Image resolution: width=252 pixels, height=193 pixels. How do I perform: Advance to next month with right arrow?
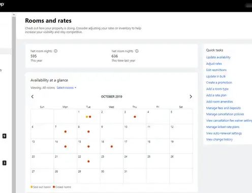pyautogui.click(x=191, y=96)
